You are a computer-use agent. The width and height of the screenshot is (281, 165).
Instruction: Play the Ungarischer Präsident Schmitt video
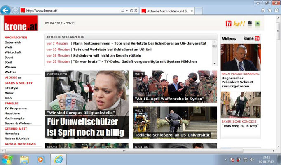[x=241, y=57]
